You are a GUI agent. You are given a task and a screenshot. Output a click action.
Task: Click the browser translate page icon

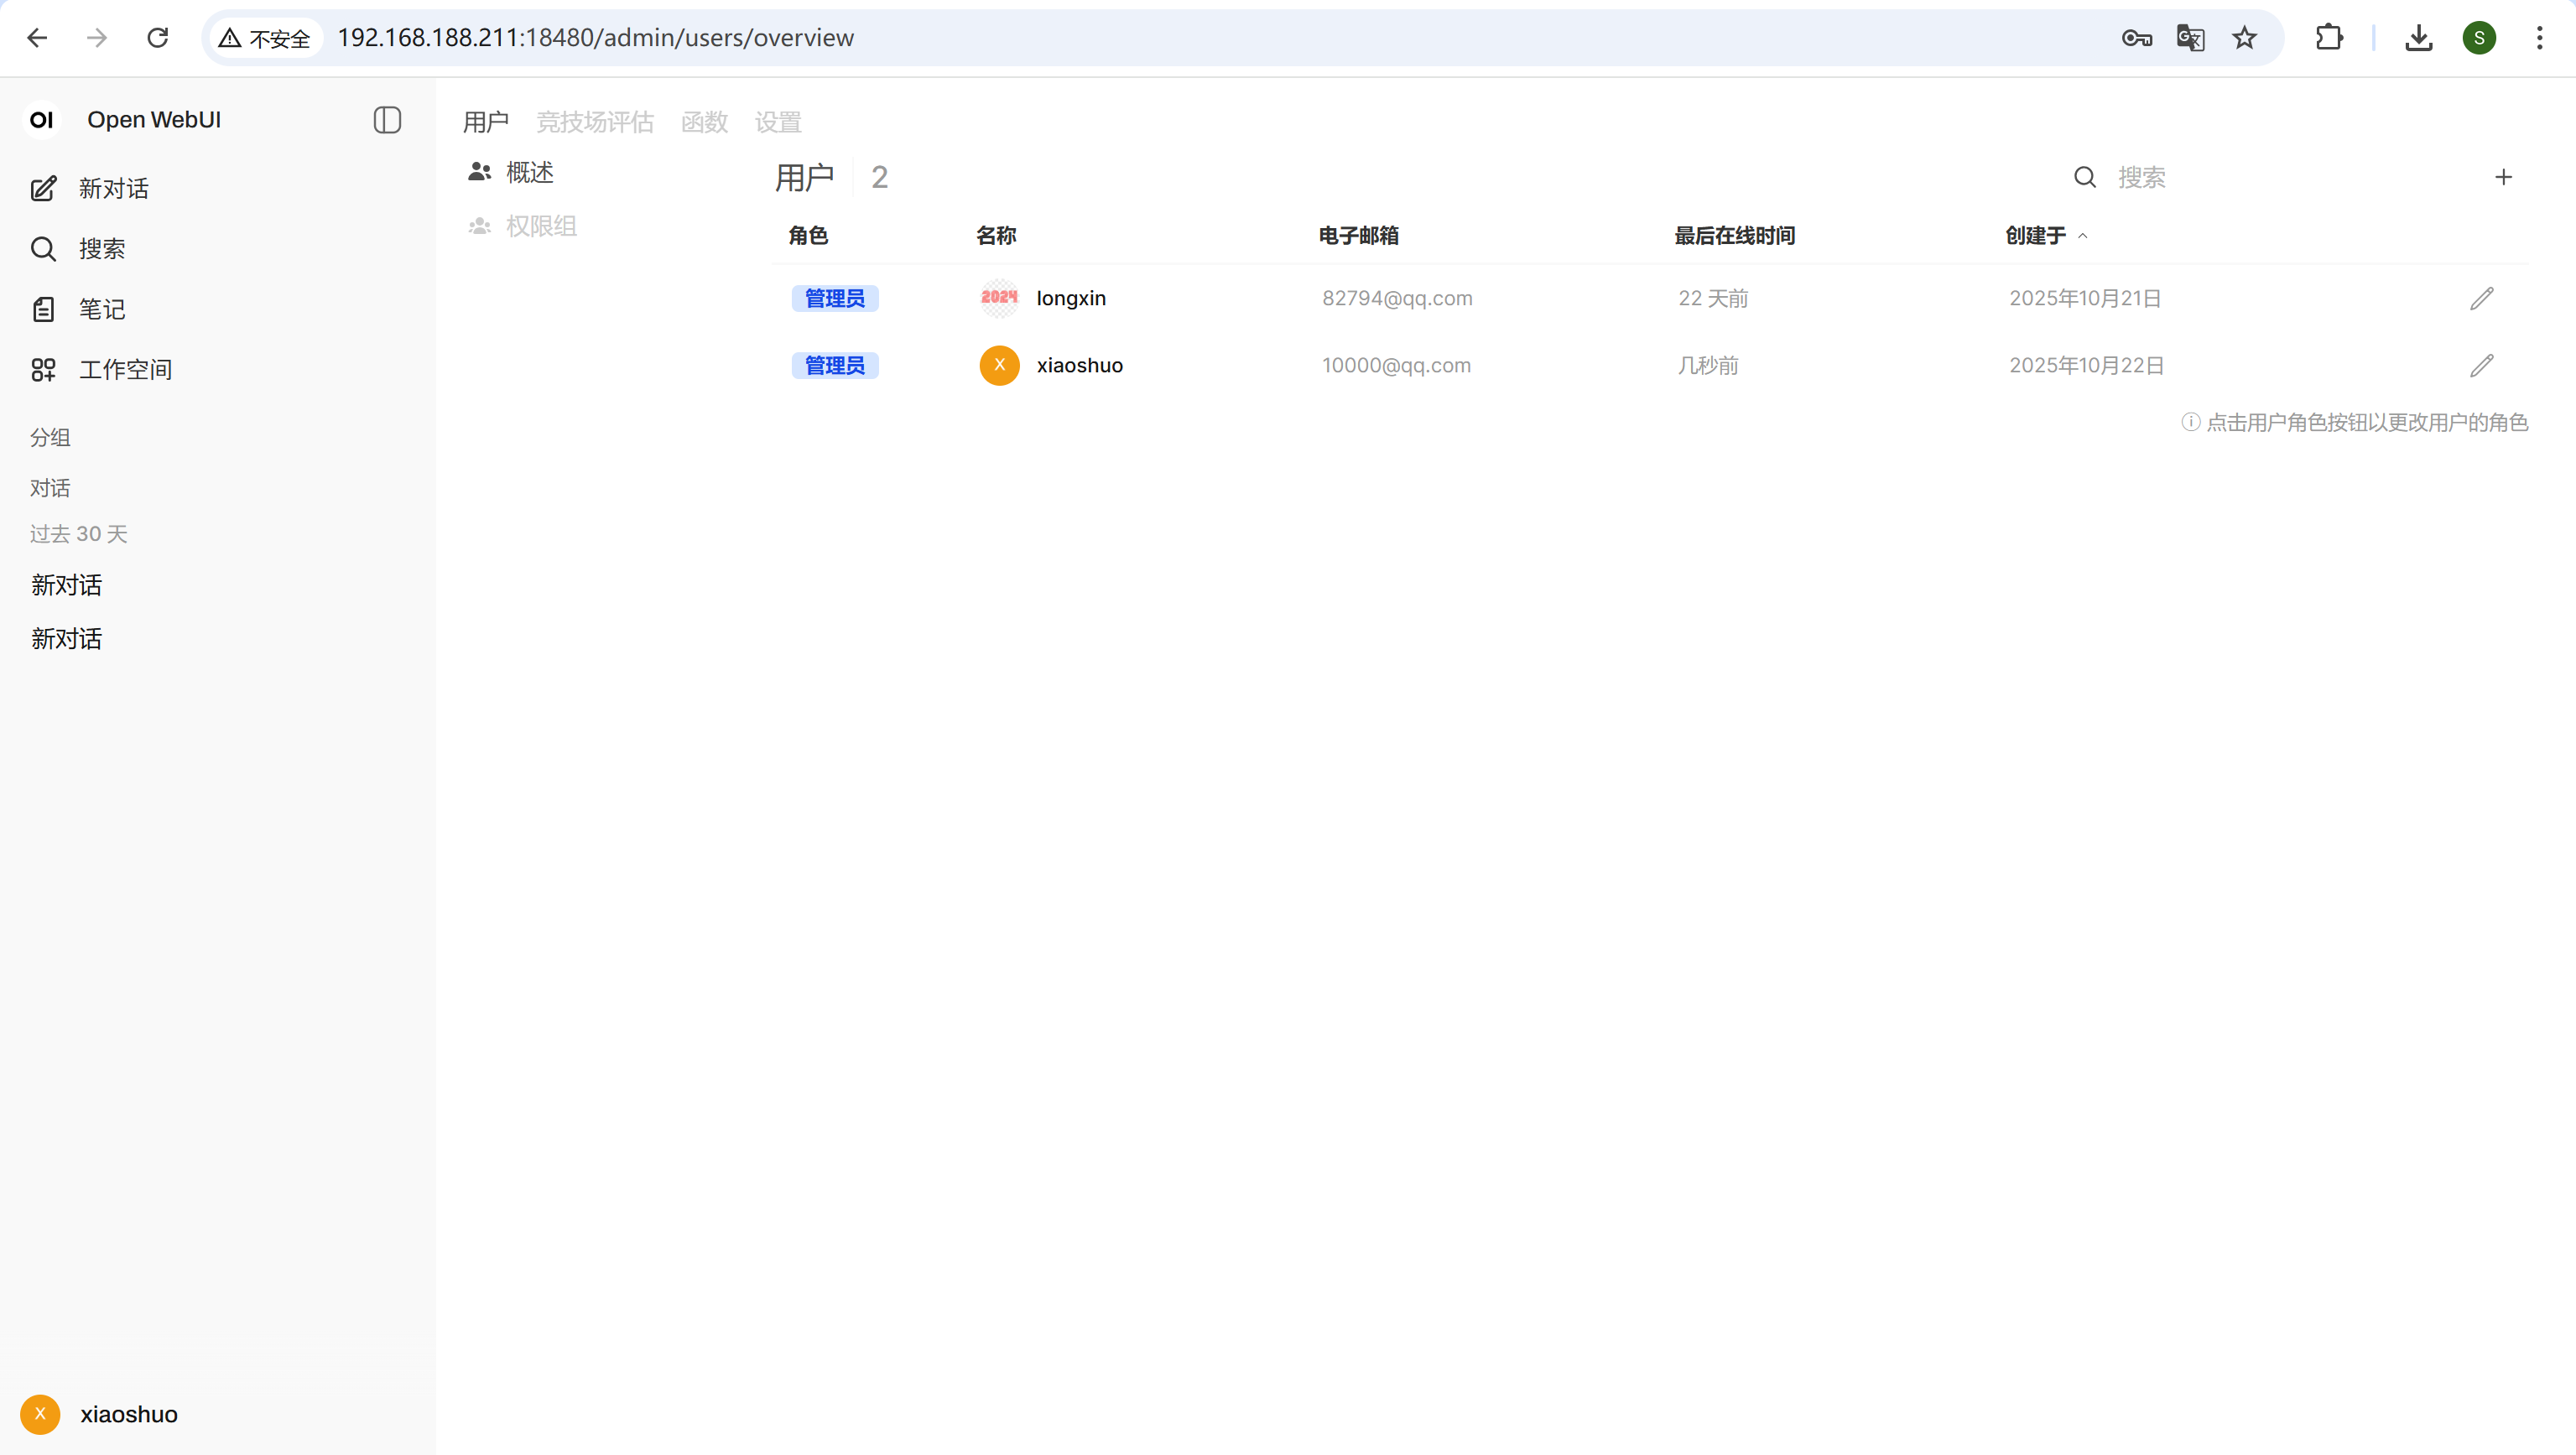tap(2190, 38)
